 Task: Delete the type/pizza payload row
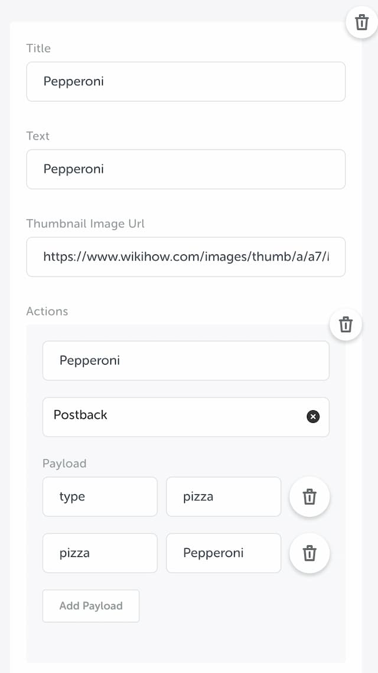coord(309,497)
